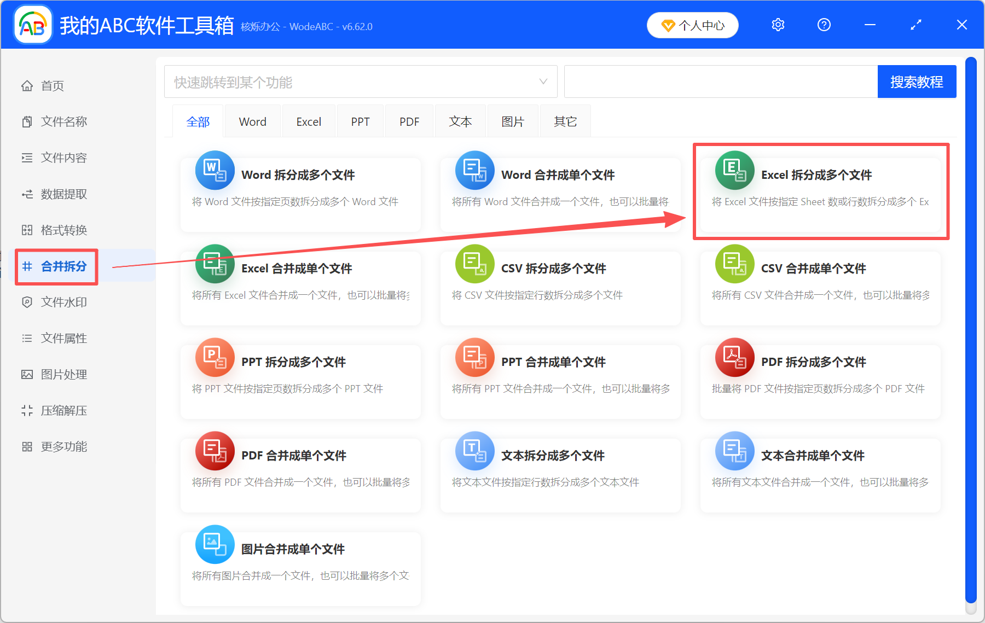Switch to the Excel tab
985x623 pixels.
tap(309, 121)
